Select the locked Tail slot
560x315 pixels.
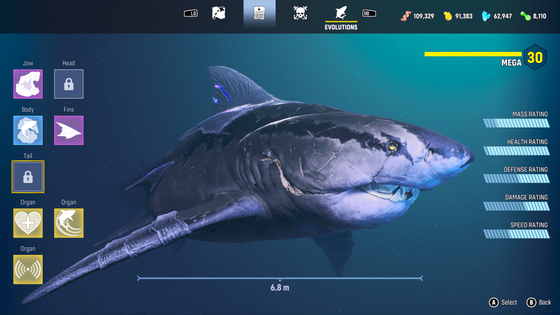click(x=28, y=177)
